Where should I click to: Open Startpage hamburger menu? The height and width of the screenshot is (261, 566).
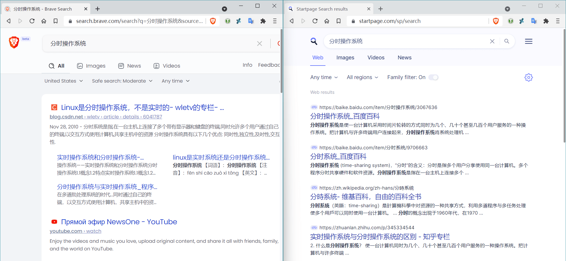pyautogui.click(x=529, y=41)
